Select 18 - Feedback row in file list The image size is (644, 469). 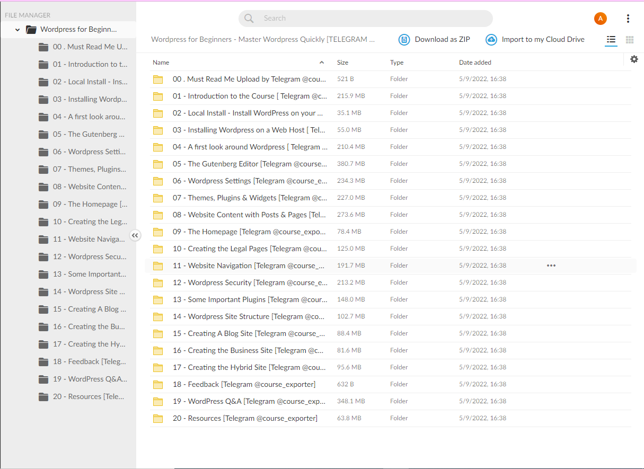click(x=391, y=384)
